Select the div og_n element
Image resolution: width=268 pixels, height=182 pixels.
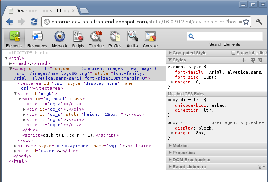click(54, 125)
